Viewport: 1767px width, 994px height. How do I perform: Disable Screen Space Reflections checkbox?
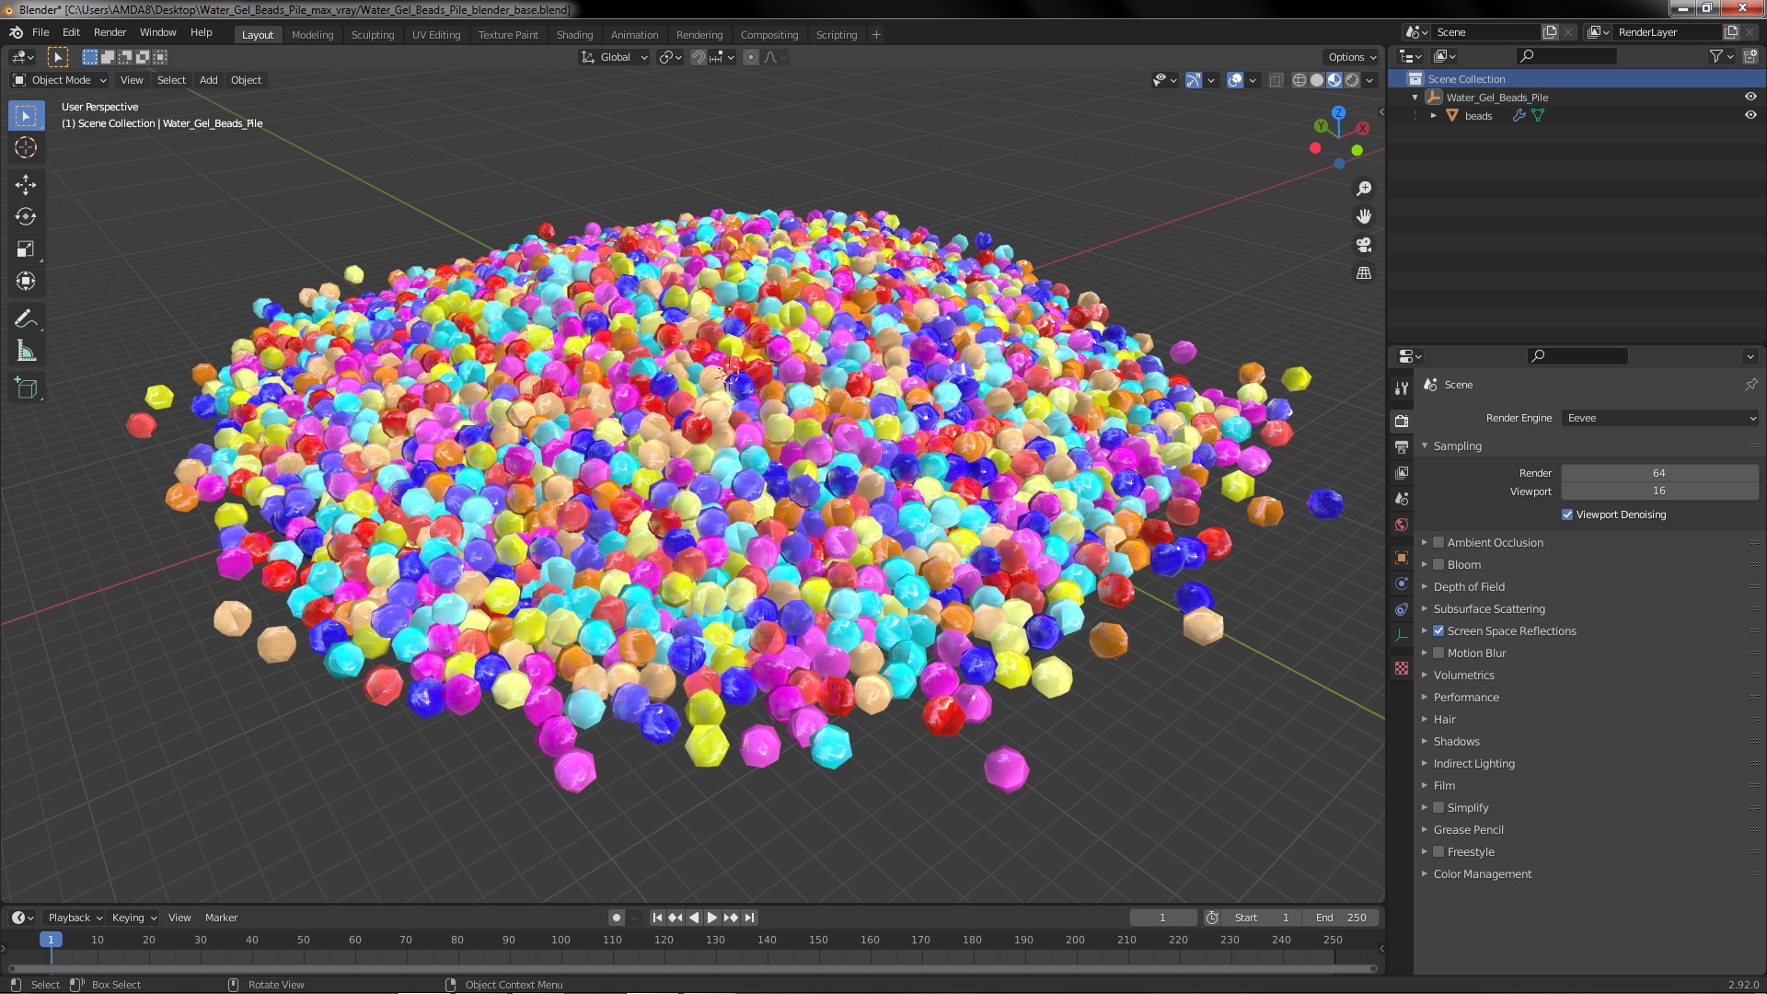click(x=1438, y=630)
